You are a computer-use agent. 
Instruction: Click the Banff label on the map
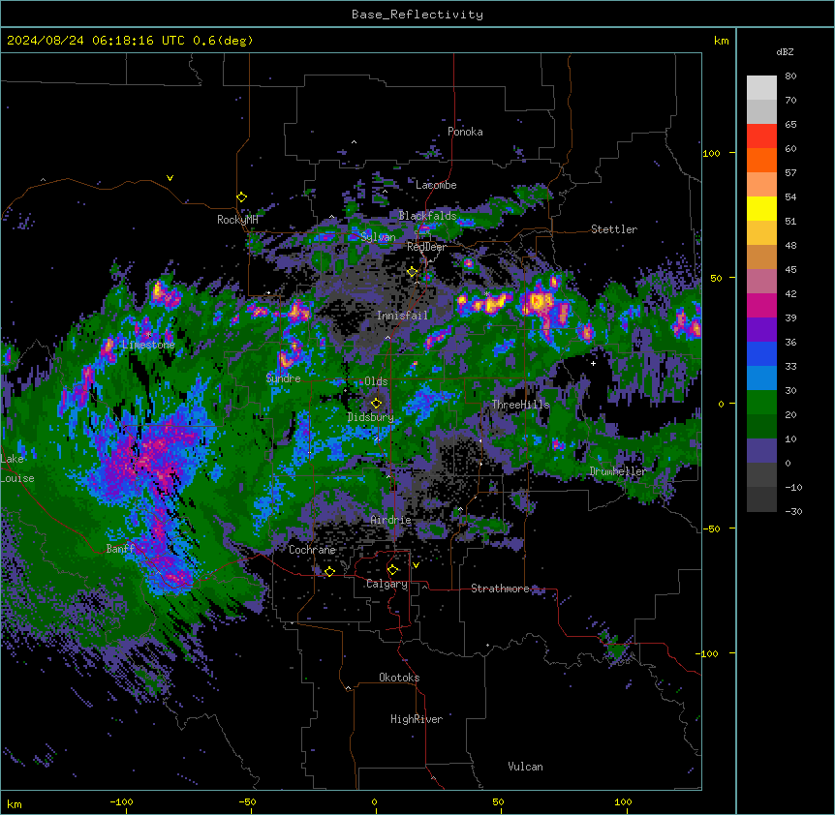120,549
